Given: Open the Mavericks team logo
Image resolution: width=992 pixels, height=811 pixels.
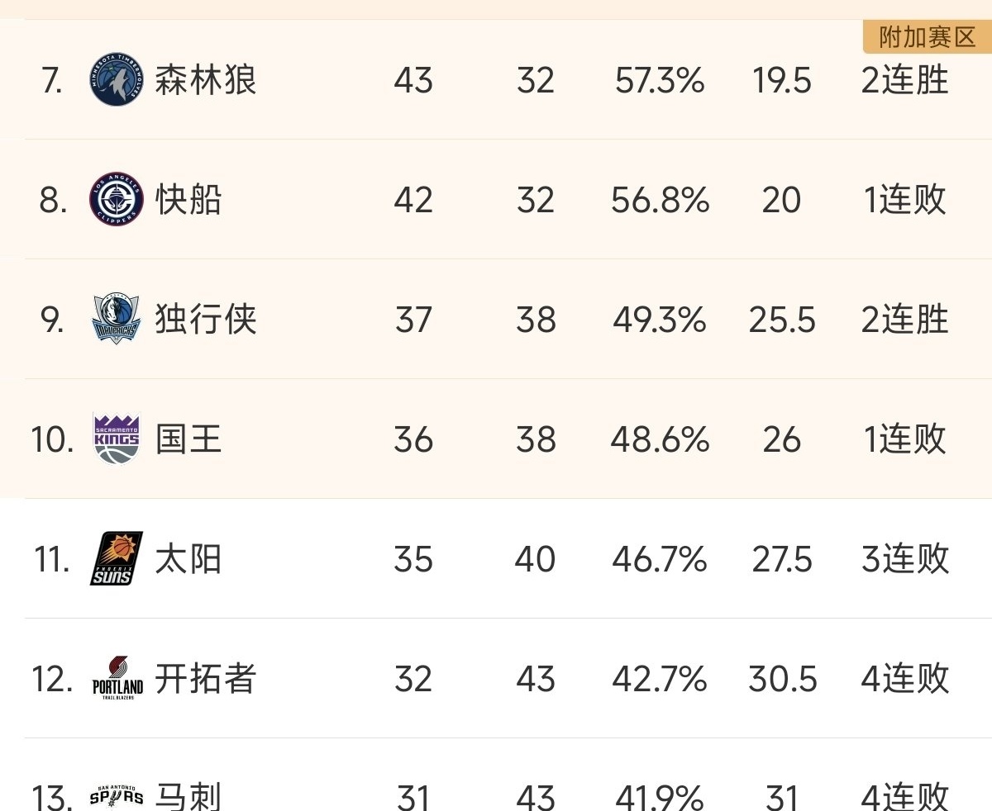Looking at the screenshot, I should [117, 319].
